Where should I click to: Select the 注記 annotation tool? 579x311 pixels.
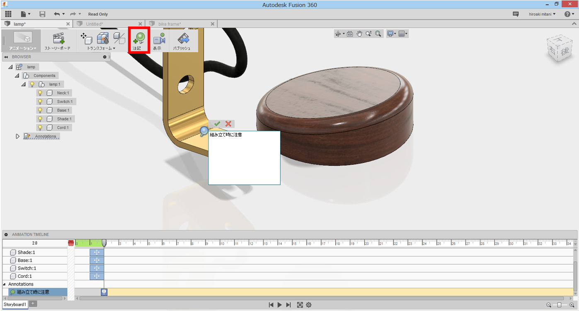pos(138,40)
